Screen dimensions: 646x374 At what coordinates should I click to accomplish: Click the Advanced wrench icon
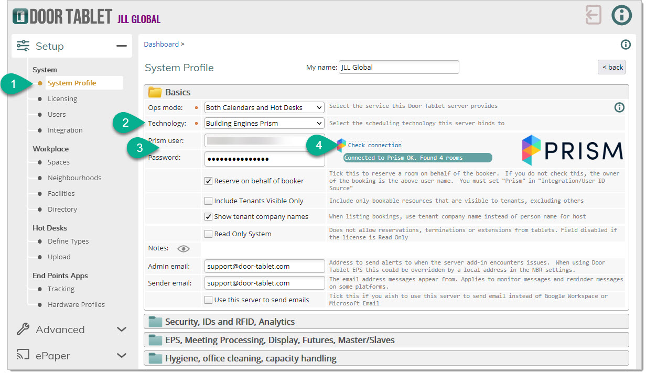click(23, 329)
